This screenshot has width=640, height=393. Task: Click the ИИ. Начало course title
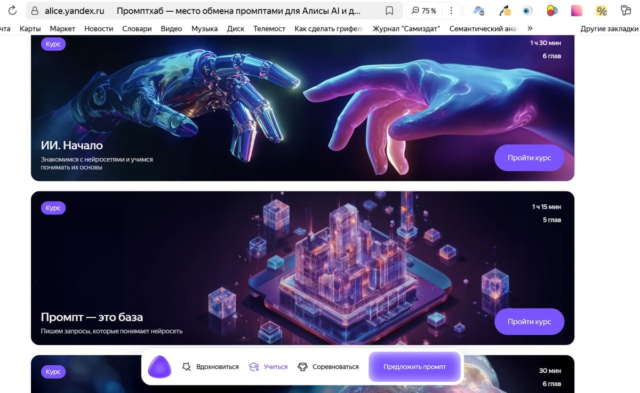click(x=72, y=146)
